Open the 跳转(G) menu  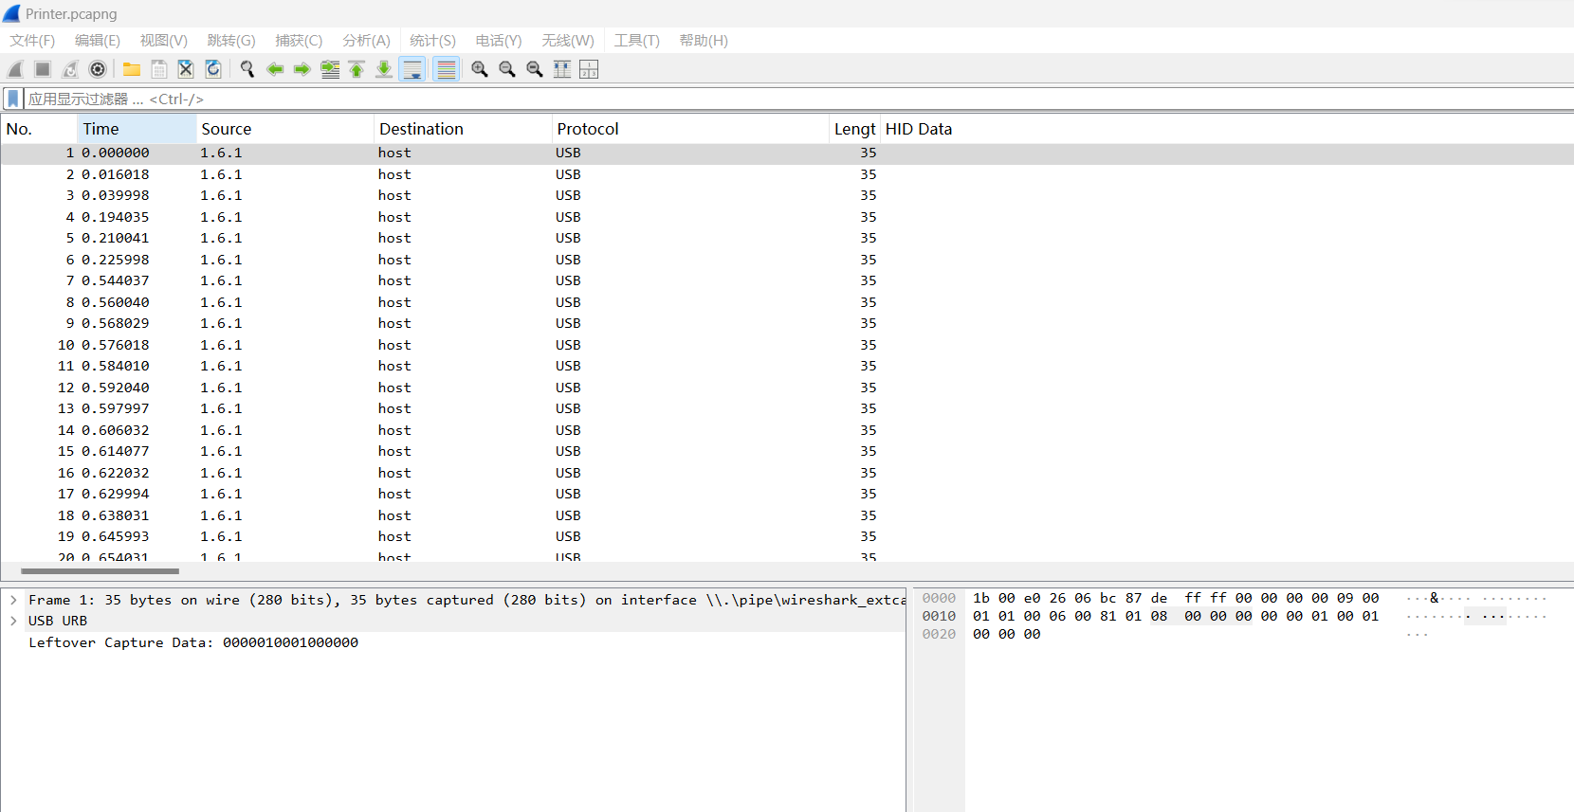pos(231,41)
